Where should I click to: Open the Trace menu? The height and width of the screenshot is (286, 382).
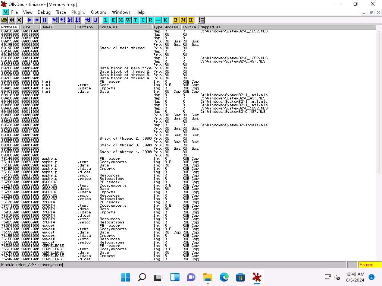[61, 12]
